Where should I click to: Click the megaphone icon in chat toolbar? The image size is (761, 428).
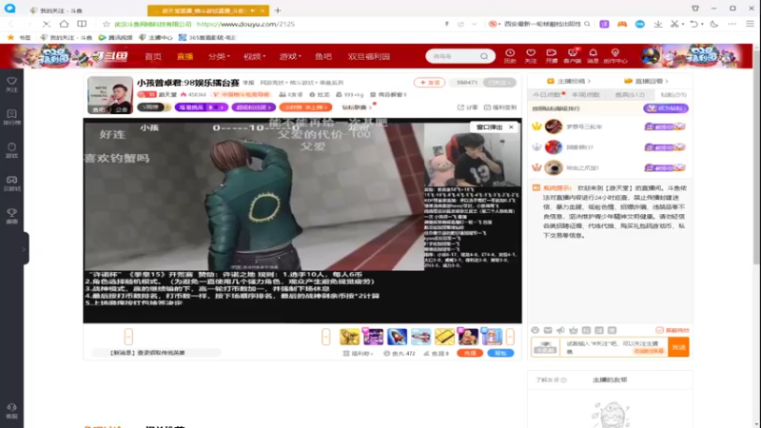[560, 330]
